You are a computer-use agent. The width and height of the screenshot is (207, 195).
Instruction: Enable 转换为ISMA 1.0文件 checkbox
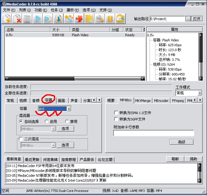116,113
